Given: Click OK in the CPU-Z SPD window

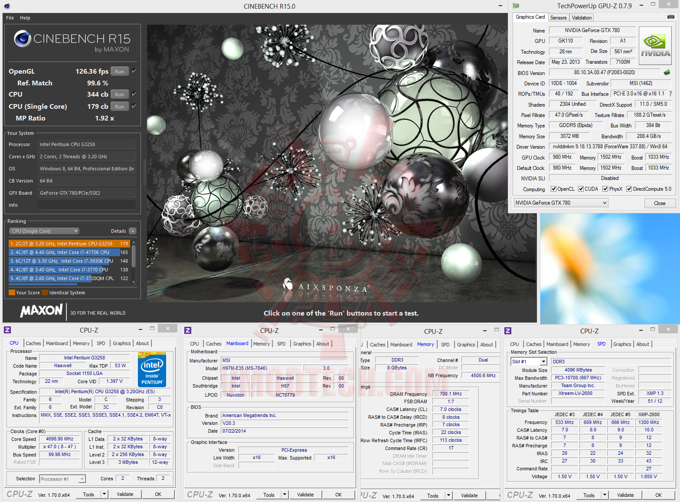Looking at the screenshot, I should point(659,495).
